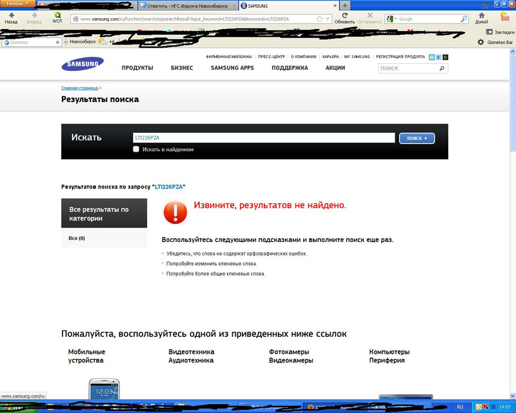The height and width of the screenshot is (413, 516).
Task: Open URL bar history dropdown arrow
Action: pos(328,19)
